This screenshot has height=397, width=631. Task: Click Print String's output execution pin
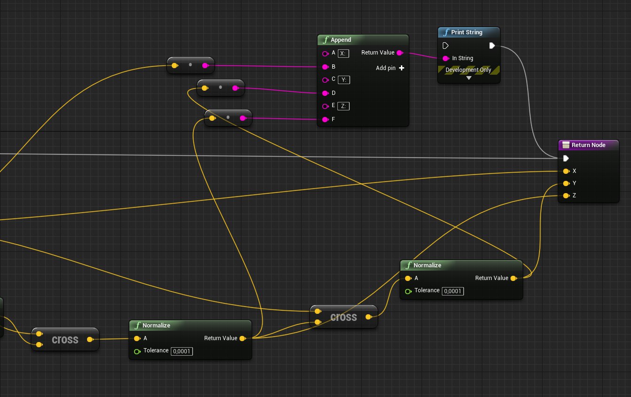[x=492, y=46]
